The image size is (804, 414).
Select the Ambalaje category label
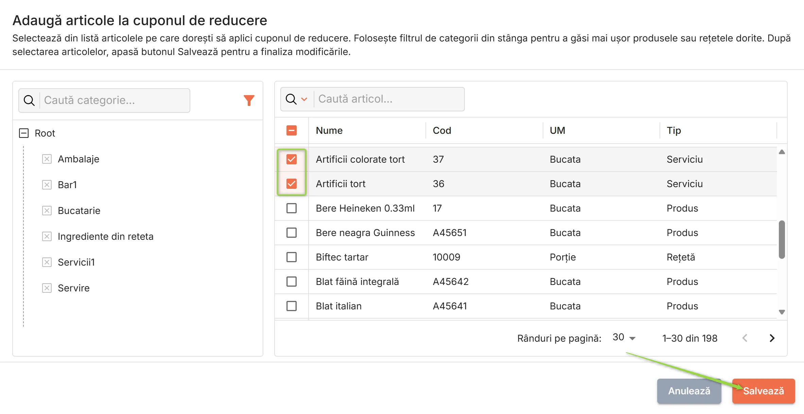[78, 159]
